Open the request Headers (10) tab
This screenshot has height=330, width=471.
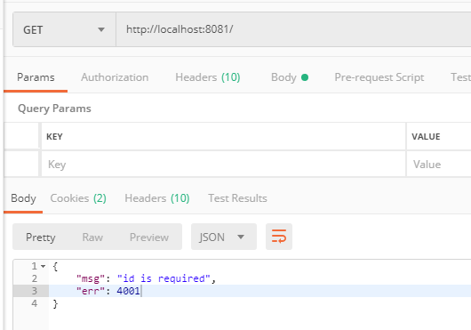pos(208,77)
